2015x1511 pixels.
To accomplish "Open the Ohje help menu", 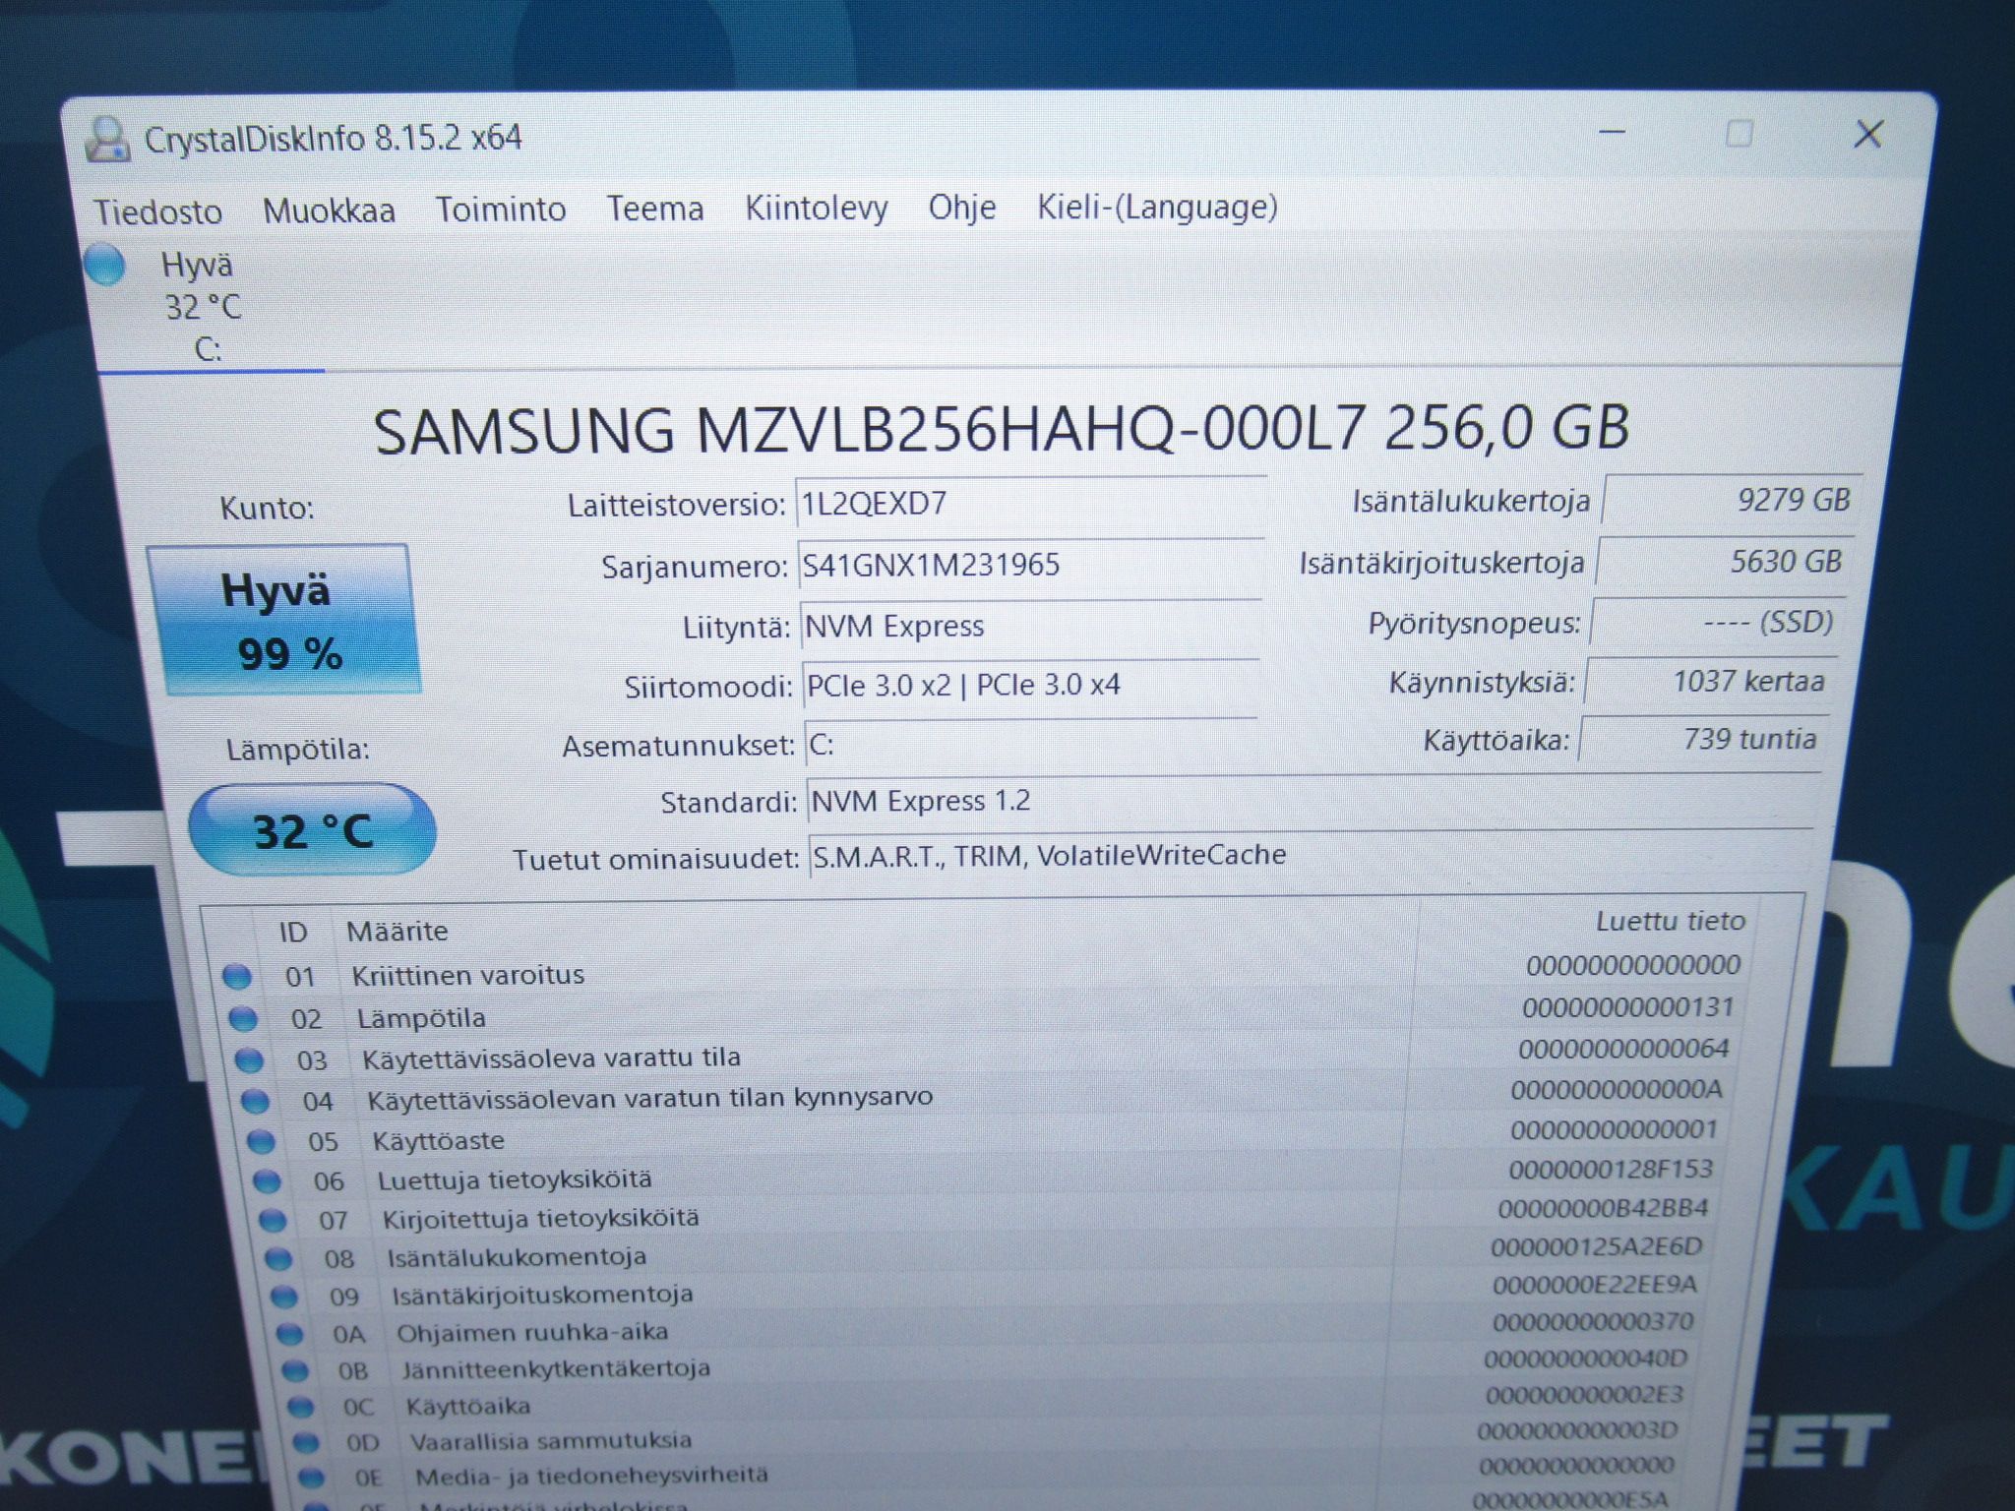I will [962, 208].
